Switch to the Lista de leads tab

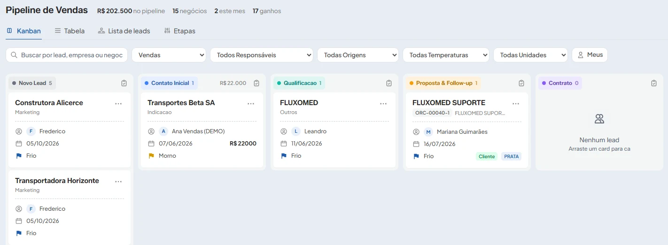[124, 31]
